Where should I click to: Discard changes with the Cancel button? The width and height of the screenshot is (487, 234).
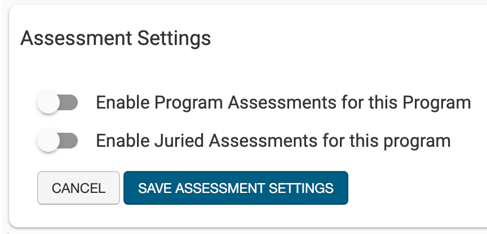pyautogui.click(x=78, y=188)
